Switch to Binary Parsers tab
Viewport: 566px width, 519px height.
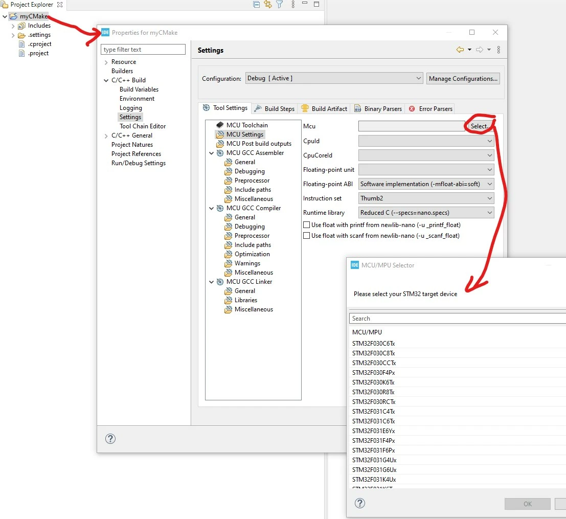378,108
